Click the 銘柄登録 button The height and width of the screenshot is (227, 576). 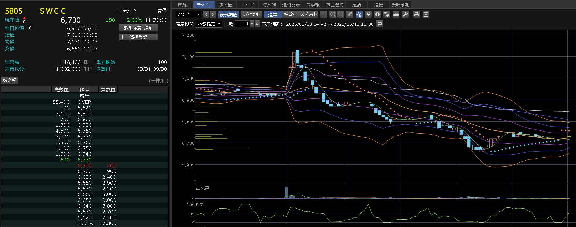(138, 37)
